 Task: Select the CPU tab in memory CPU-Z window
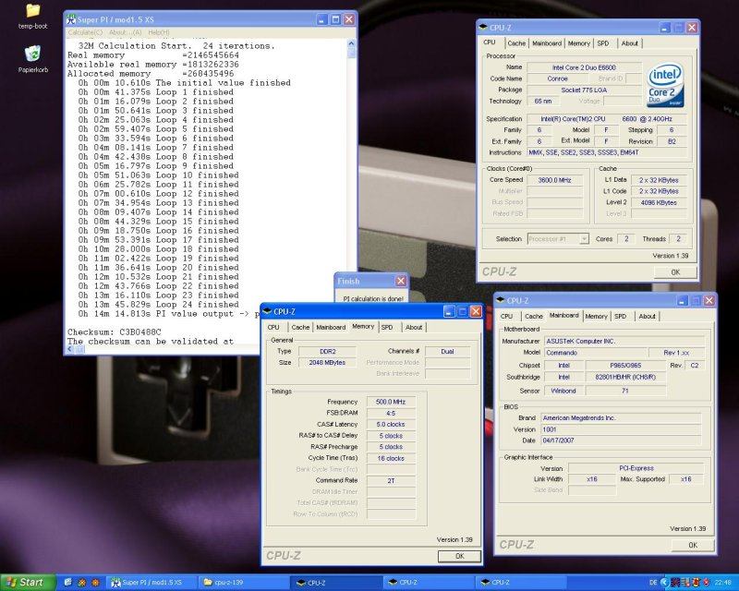[273, 327]
